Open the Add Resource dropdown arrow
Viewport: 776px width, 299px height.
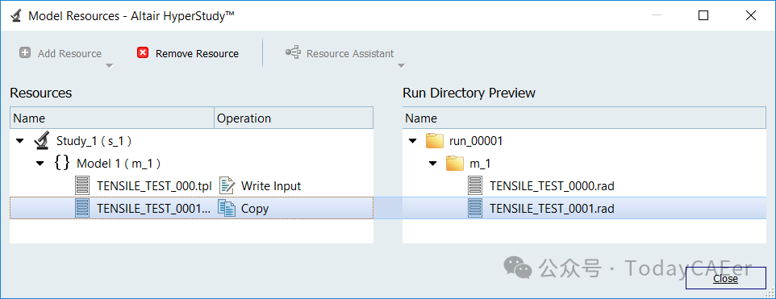pyautogui.click(x=110, y=66)
